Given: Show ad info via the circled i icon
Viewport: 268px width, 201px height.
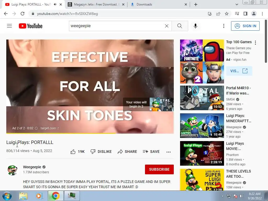Looking at the screenshot, I should click(36, 128).
